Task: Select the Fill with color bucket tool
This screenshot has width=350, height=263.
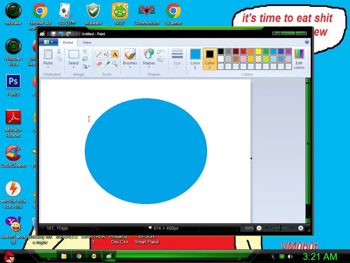Action: (x=107, y=54)
